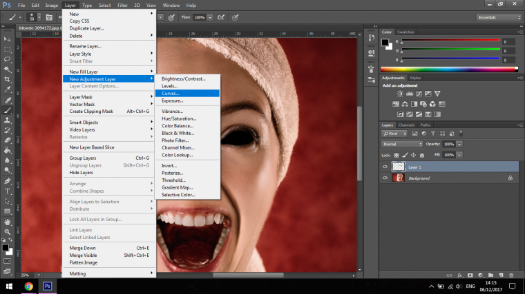The image size is (525, 294).
Task: Click the Vibrance adjustment icon
Action: pos(437,94)
